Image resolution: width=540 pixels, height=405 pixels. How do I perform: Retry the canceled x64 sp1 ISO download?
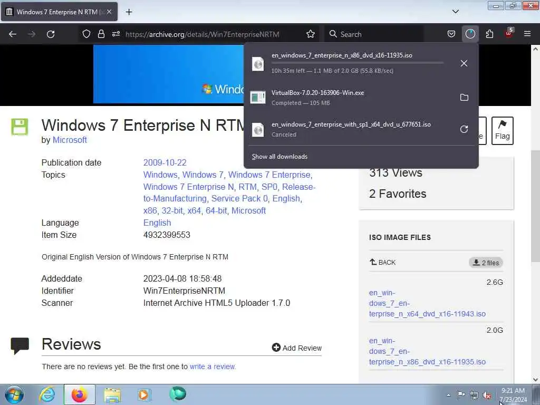coord(464,129)
